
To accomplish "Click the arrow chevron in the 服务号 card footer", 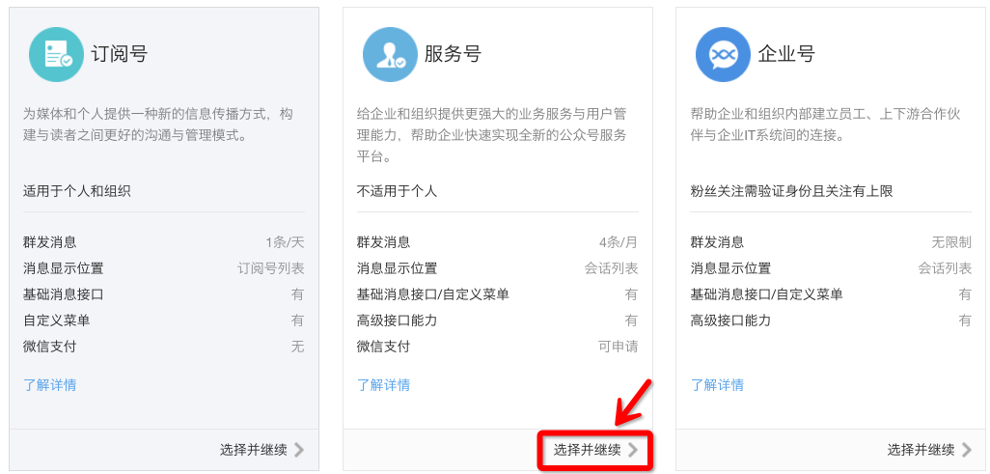I will click(x=633, y=450).
